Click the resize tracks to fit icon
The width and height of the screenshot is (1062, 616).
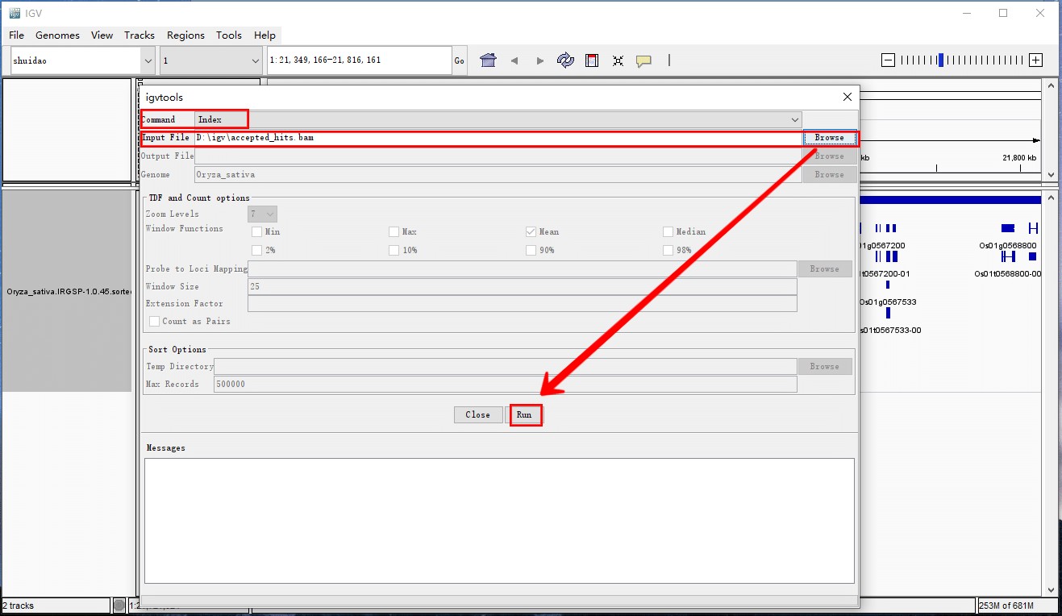point(618,60)
